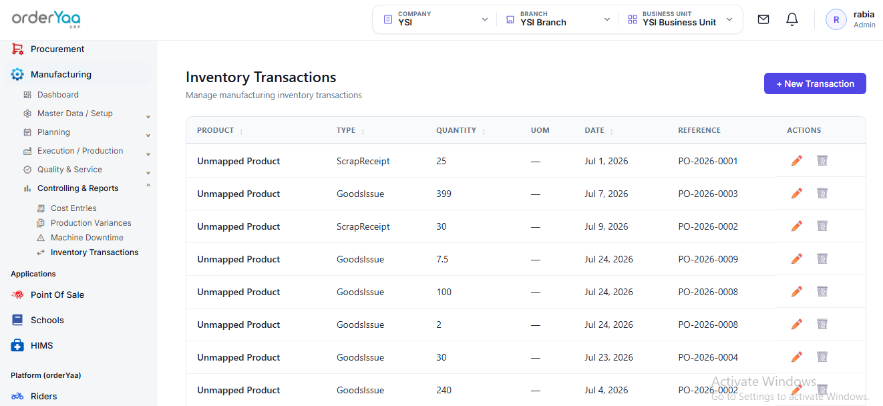Image resolution: width=883 pixels, height=406 pixels.
Task: Delete the PO-2026-0003 transaction row
Action: pos(822,194)
